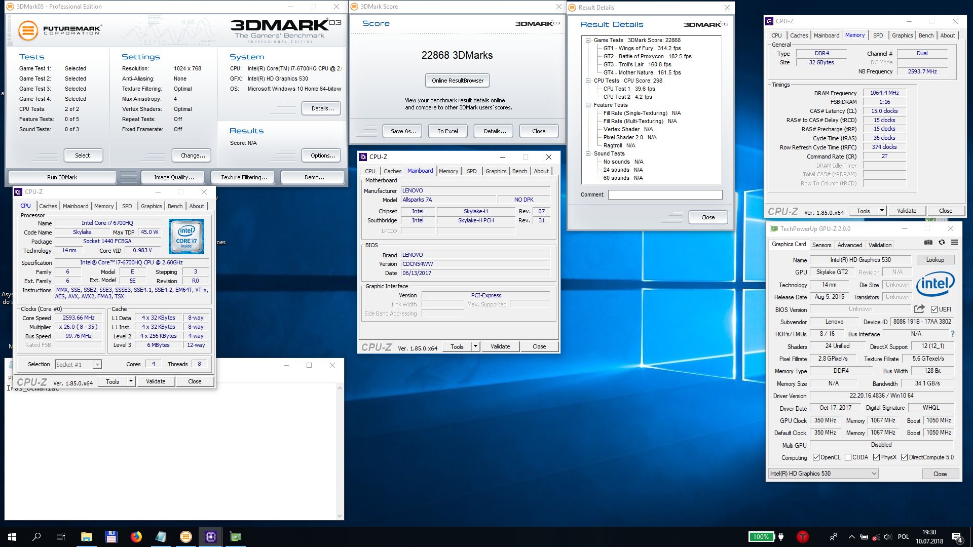Click the CPU-Z taskbar icon

(211, 537)
